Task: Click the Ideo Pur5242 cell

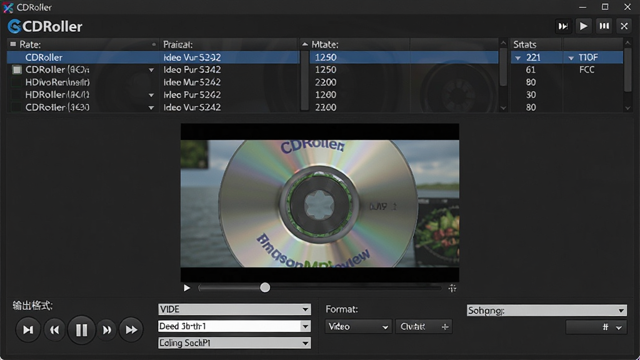Action: click(192, 95)
